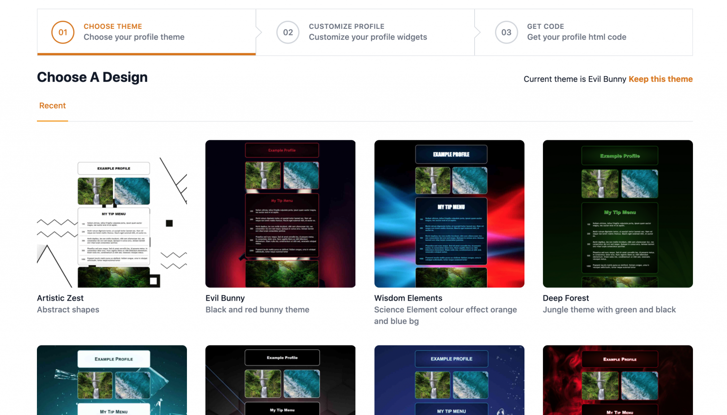Screen dimensions: 727x415
Task: Go to Customize Profile step
Action: tap(367, 32)
